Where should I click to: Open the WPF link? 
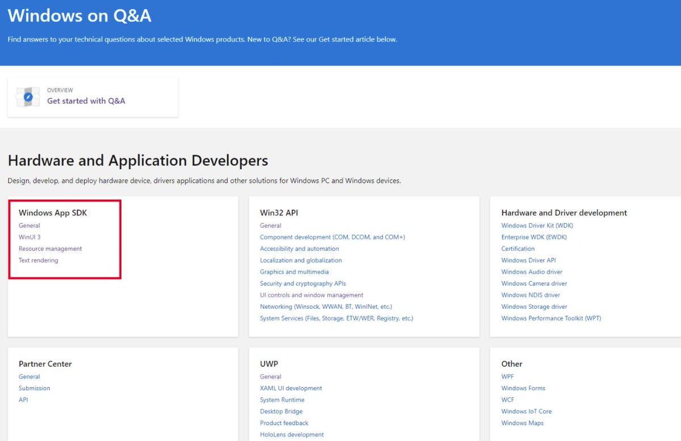508,377
